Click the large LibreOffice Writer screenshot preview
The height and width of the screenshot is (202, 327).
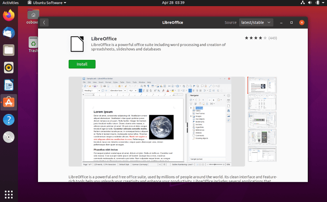(x=157, y=122)
